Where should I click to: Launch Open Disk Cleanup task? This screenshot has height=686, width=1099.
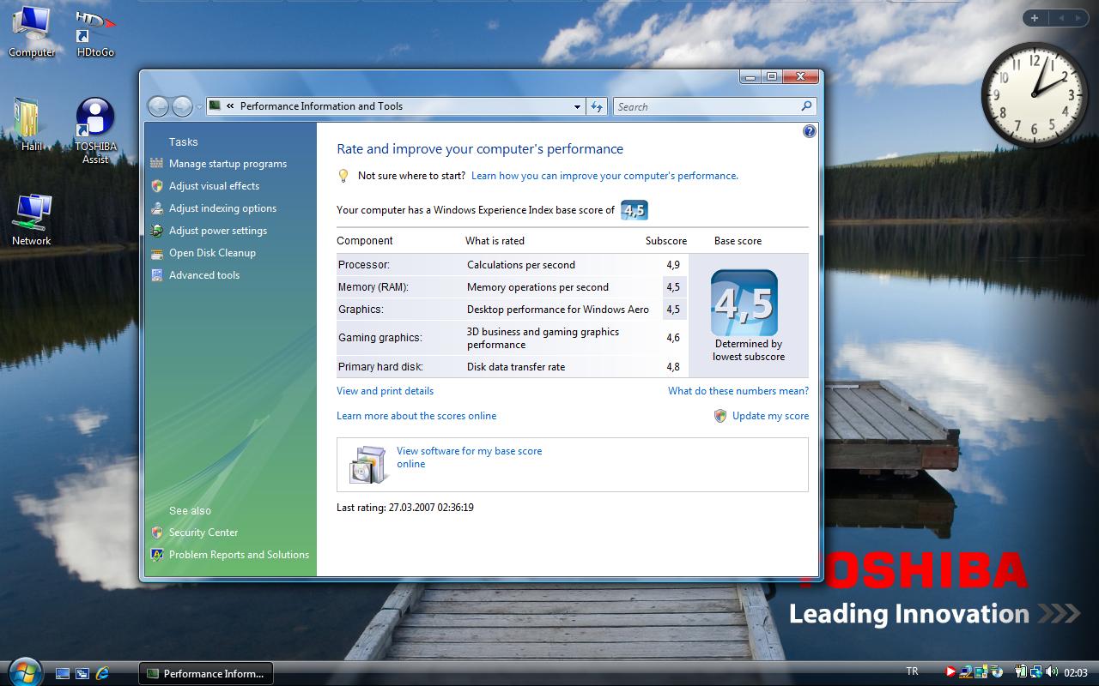tap(212, 253)
